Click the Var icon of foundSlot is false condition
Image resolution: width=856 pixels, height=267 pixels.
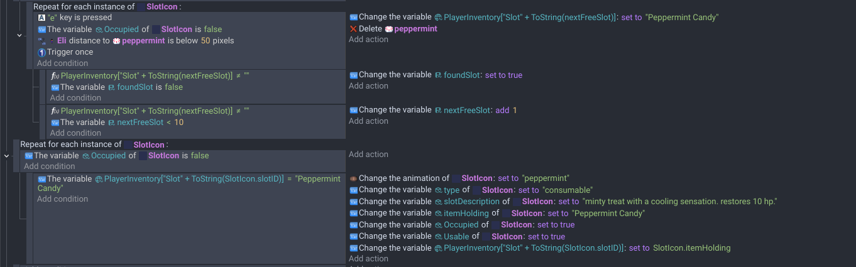(x=55, y=87)
